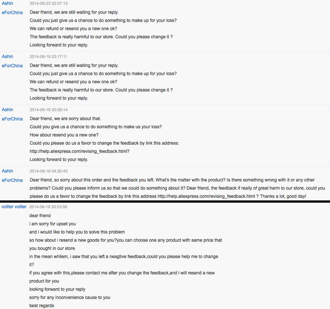Click the revising_feedback URL on its own line
The image size is (330, 309).
tap(79, 151)
